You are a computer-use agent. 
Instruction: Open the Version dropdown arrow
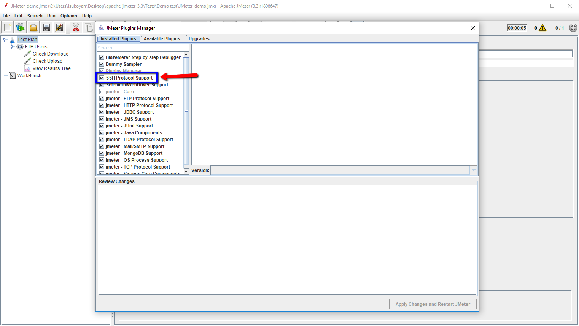click(474, 170)
